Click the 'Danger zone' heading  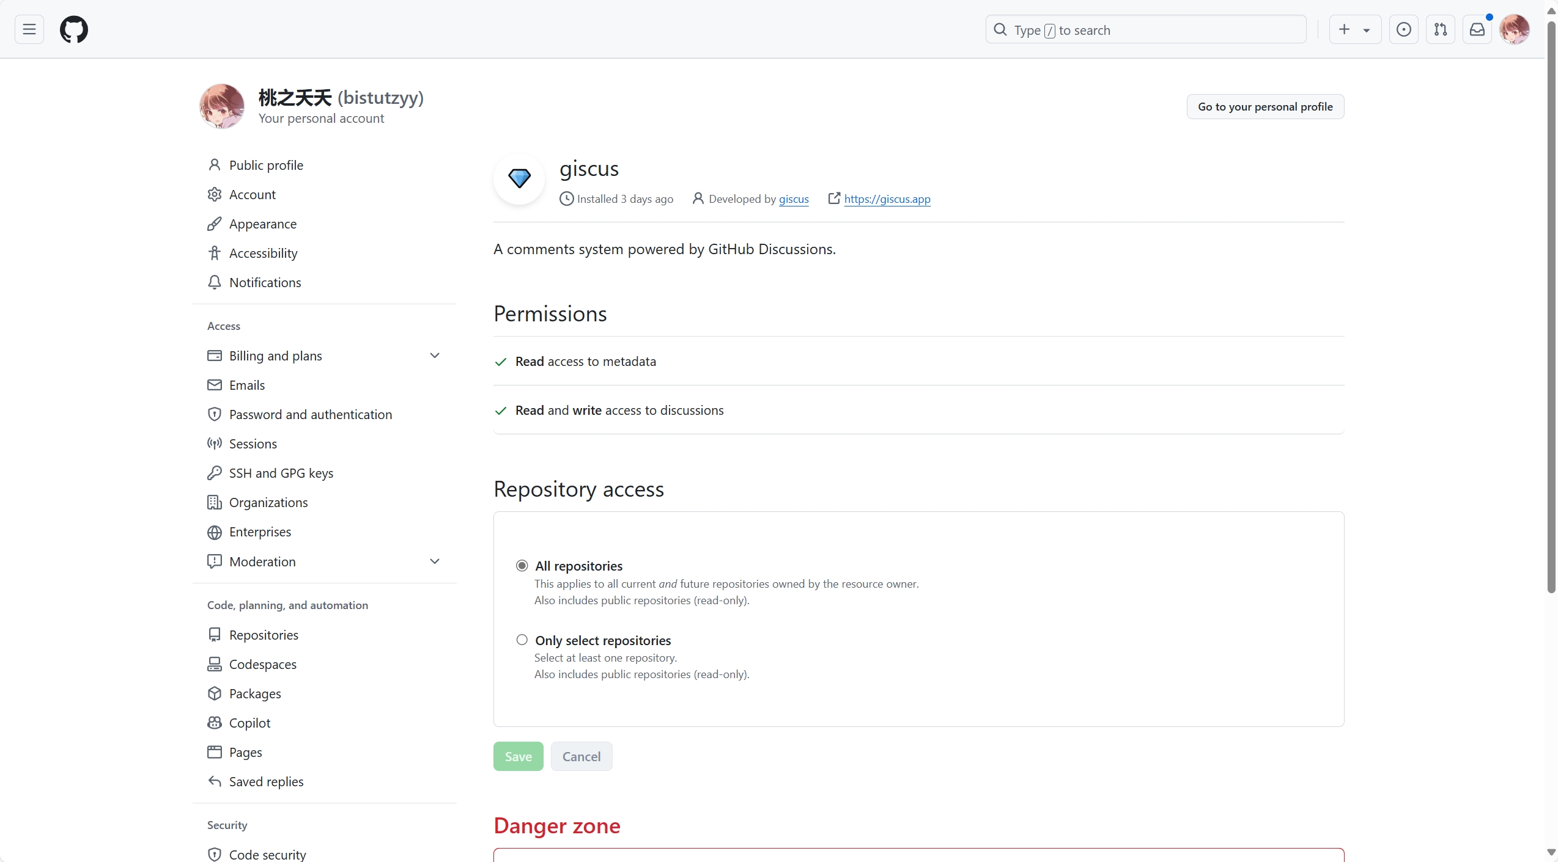tap(557, 826)
